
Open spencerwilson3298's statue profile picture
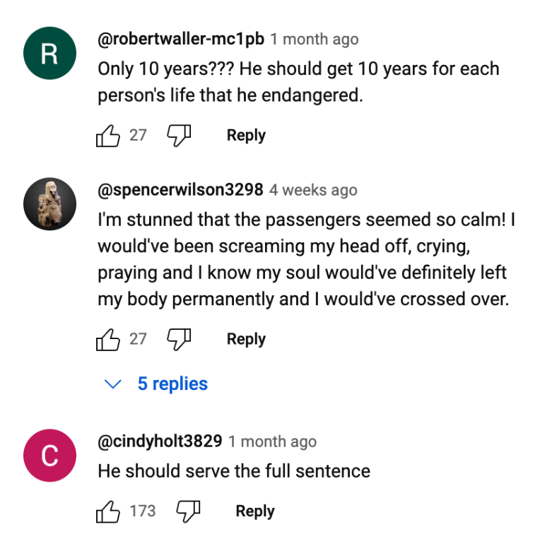(x=50, y=204)
